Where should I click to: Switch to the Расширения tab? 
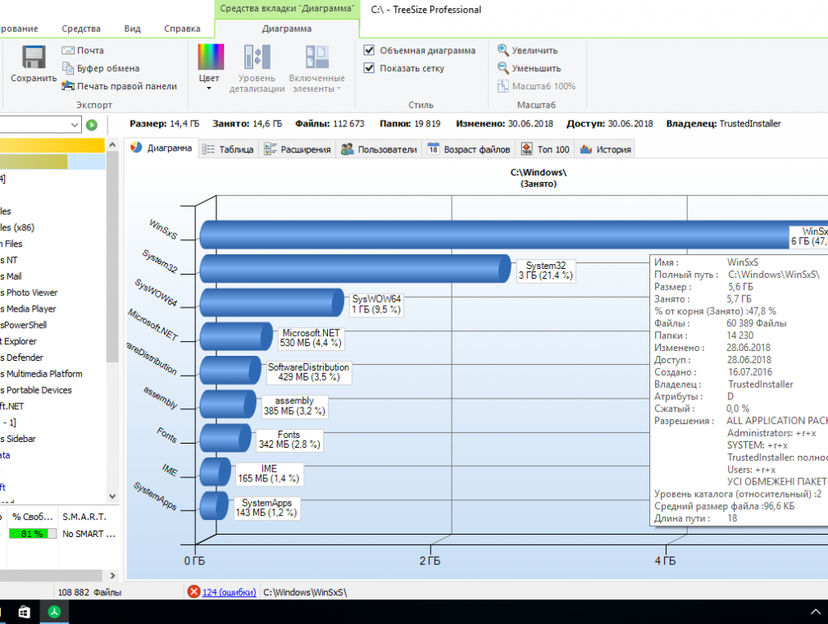coord(298,149)
